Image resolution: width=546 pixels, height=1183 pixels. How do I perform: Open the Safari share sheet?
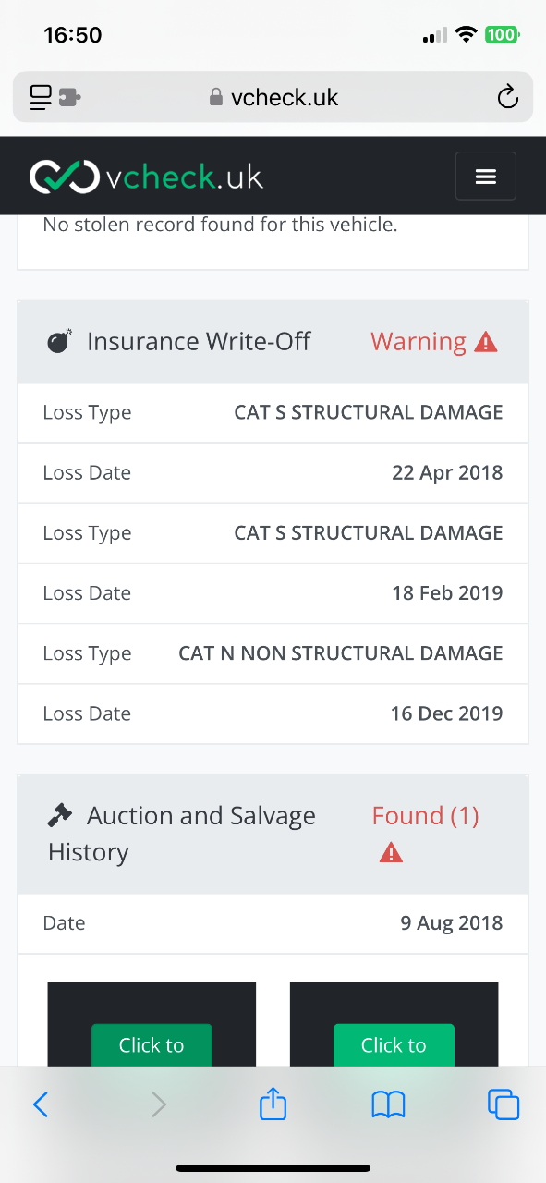pos(273,1104)
